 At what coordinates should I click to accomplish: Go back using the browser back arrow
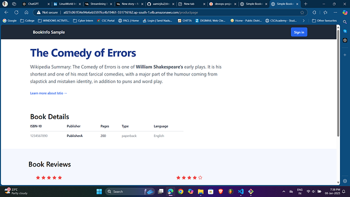pyautogui.click(x=6, y=12)
